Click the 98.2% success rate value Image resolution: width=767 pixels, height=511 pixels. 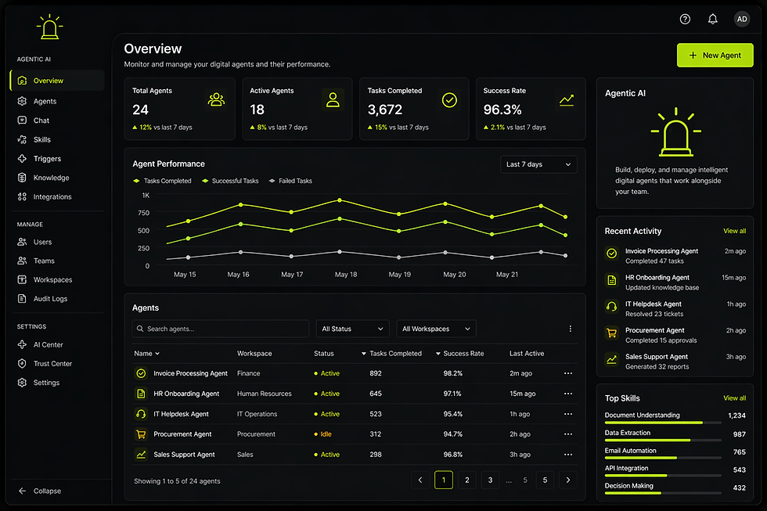coord(453,373)
